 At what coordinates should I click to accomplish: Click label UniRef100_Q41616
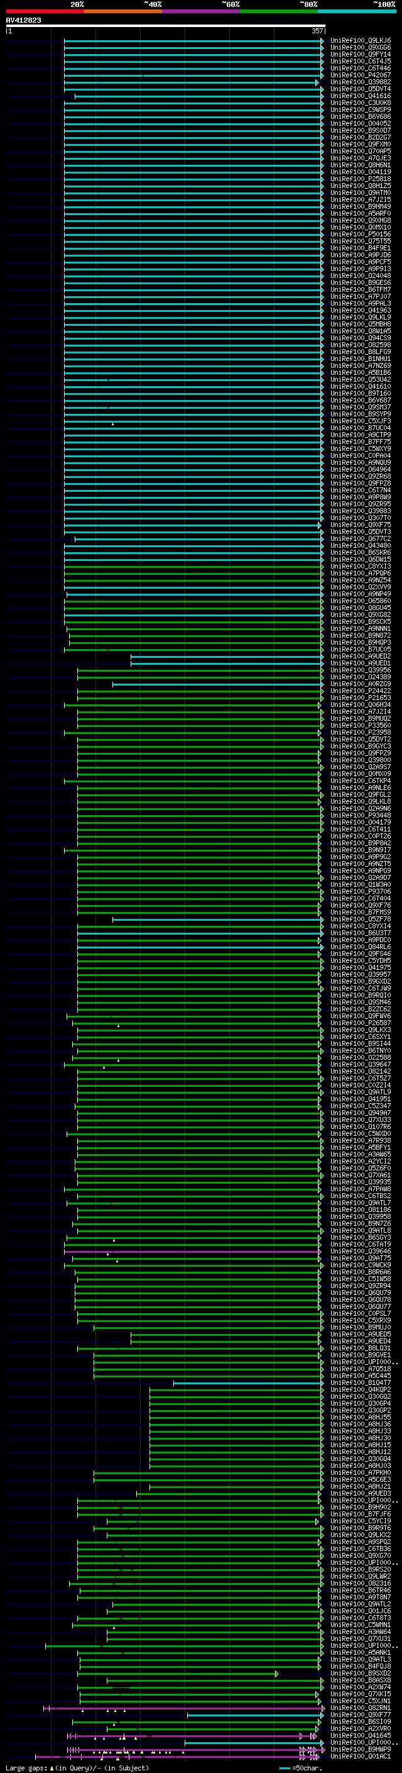click(x=361, y=96)
